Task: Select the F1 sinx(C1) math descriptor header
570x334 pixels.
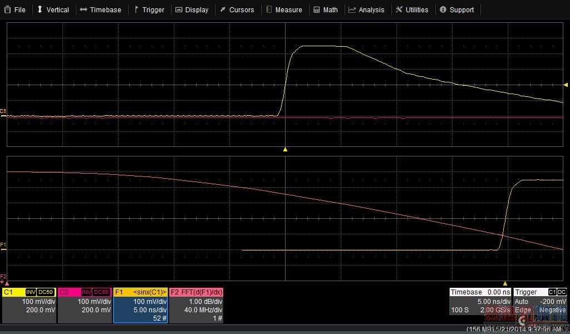Action: click(140, 292)
